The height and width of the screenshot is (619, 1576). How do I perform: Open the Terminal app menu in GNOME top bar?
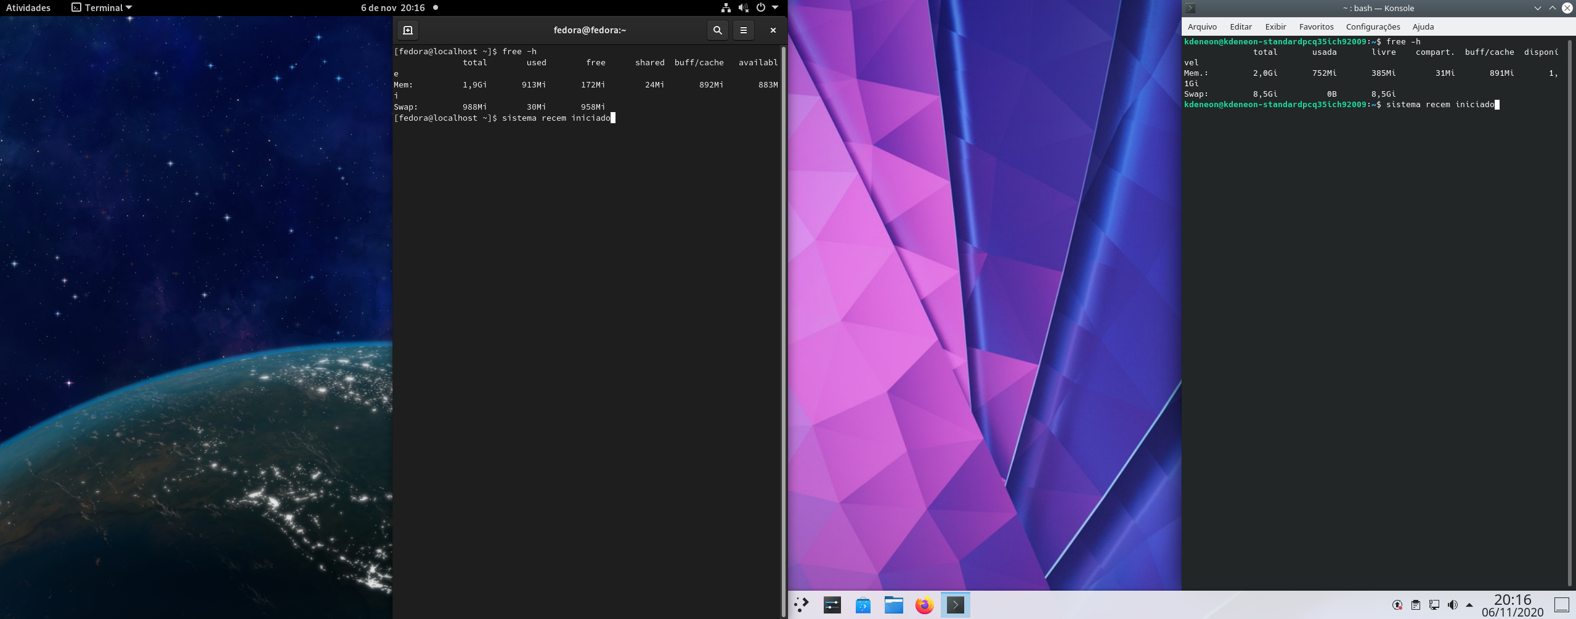coord(102,8)
